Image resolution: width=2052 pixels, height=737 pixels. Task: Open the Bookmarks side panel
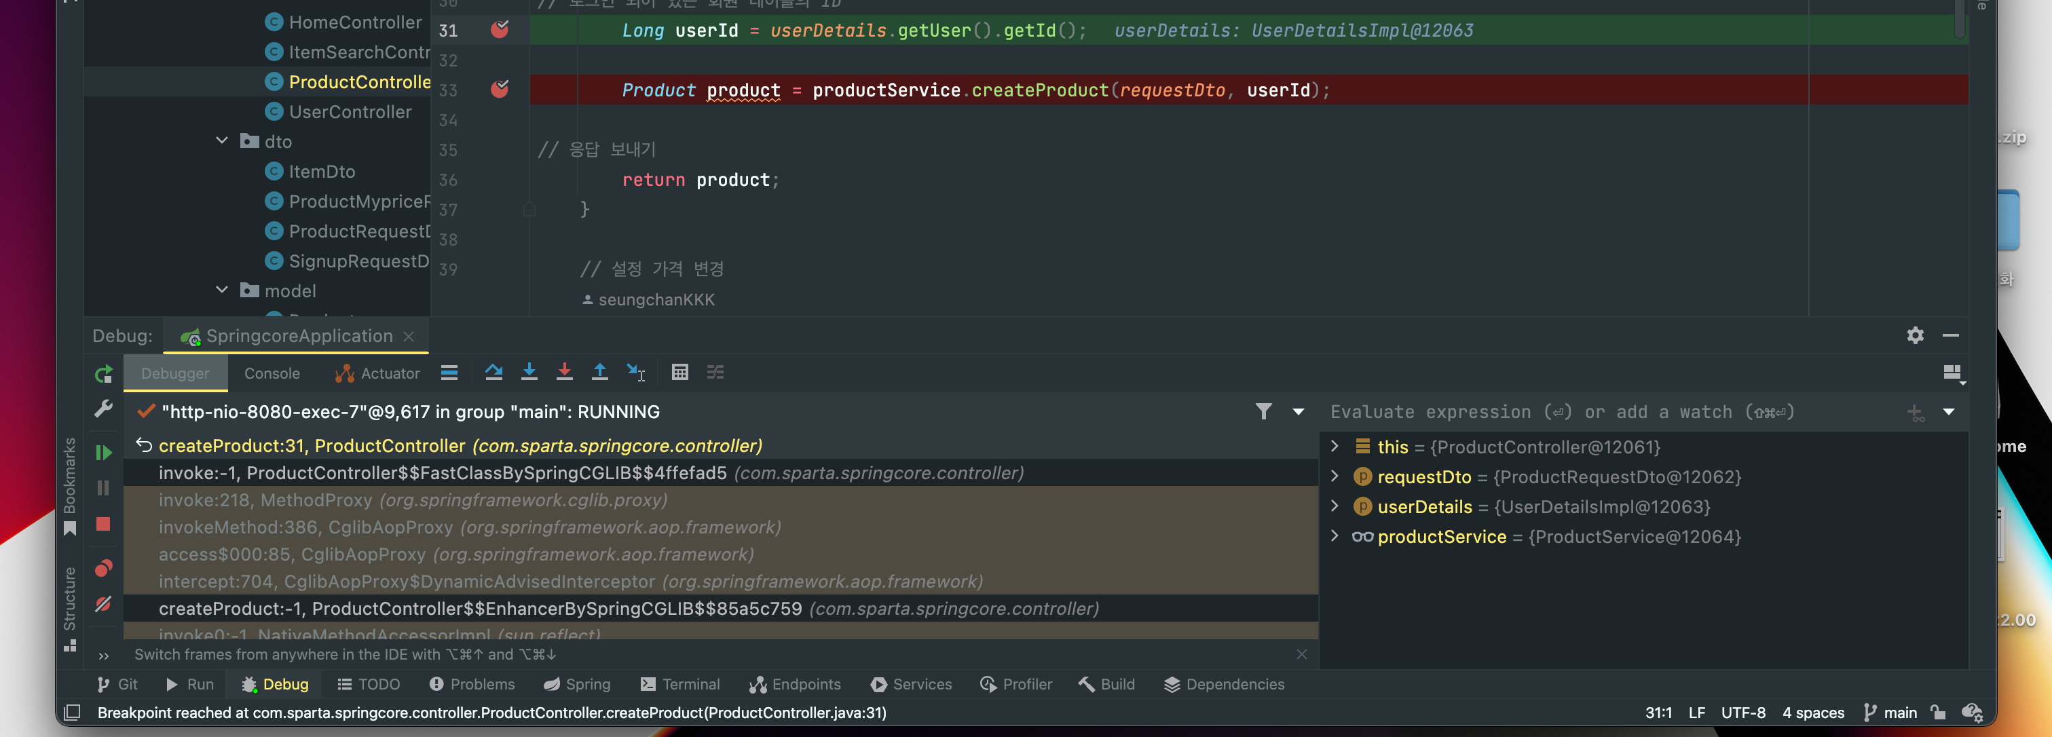(70, 486)
